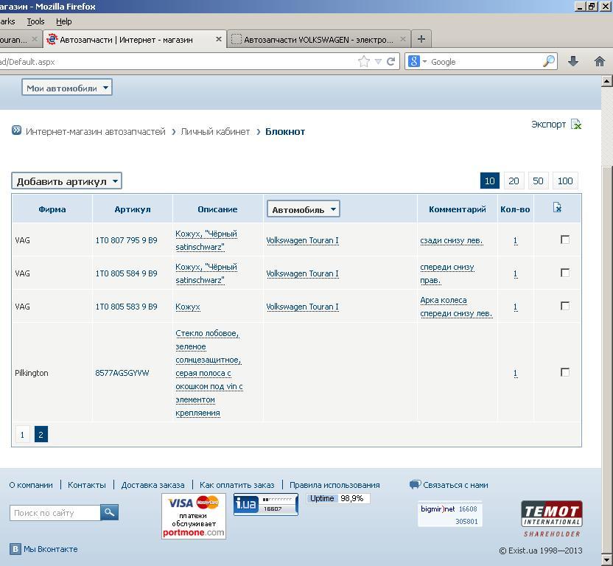Click the page scrollbar up arrow
The width and height of the screenshot is (613, 566).
point(606,81)
